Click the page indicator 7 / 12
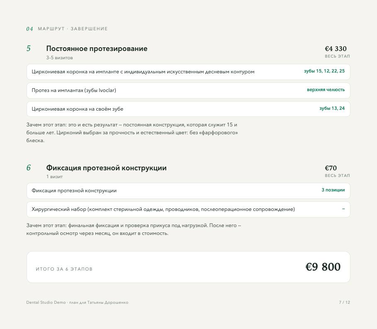Image resolution: width=377 pixels, height=329 pixels. [344, 302]
